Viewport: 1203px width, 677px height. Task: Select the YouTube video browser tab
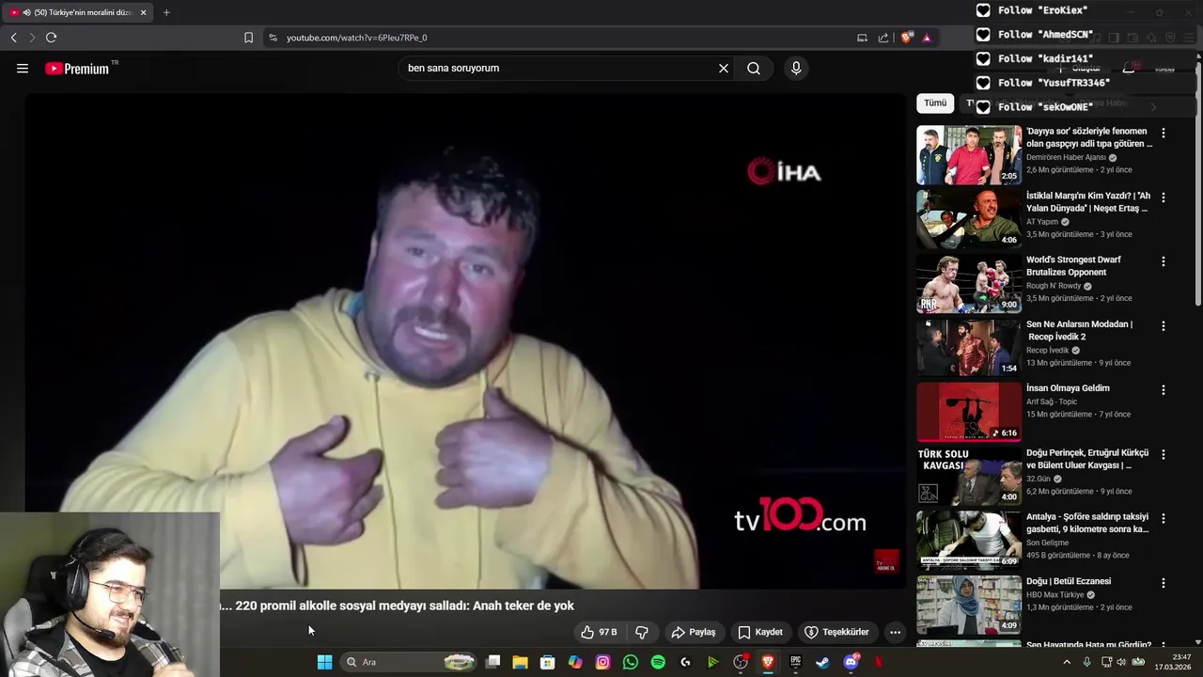77,12
